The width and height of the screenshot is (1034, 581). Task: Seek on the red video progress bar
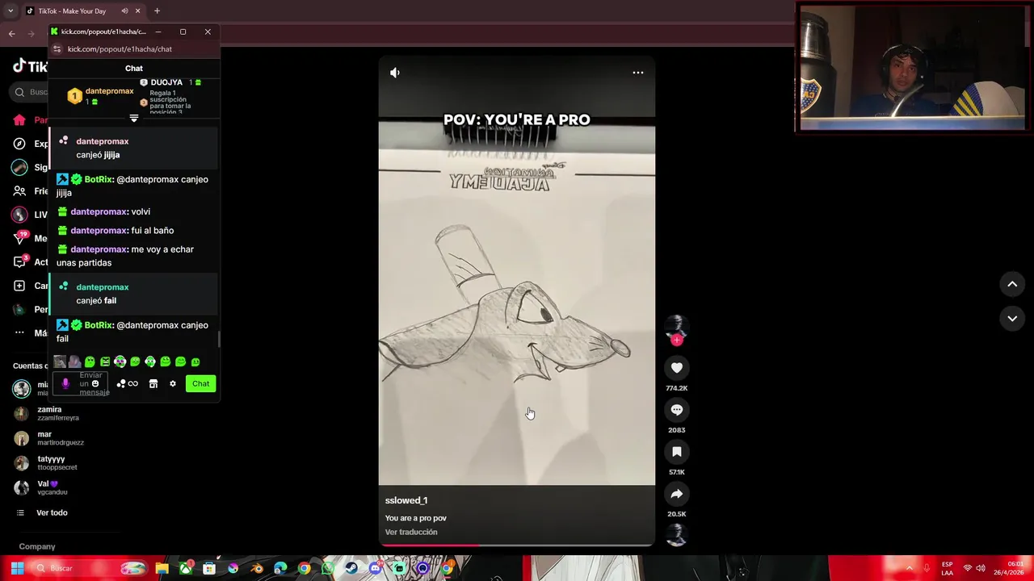point(517,545)
